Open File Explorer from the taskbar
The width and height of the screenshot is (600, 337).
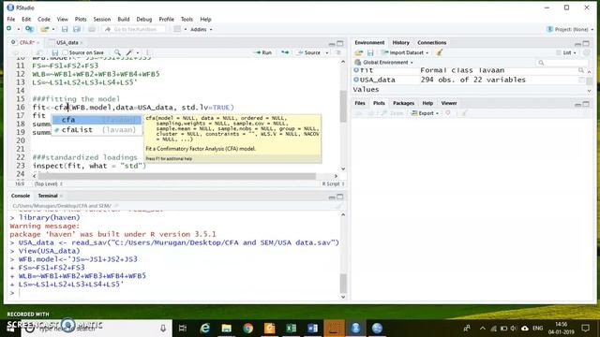227,328
